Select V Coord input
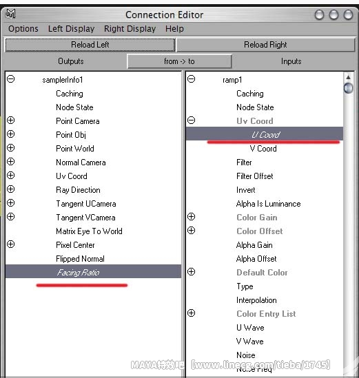359x378 pixels. click(263, 149)
